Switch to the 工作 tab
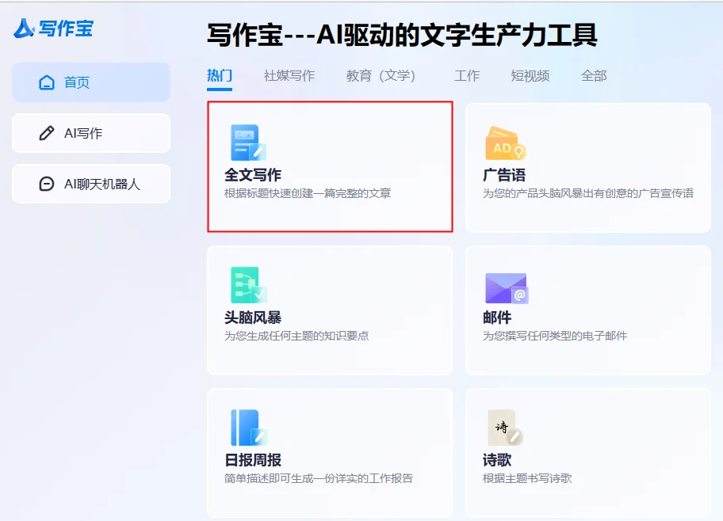 467,75
